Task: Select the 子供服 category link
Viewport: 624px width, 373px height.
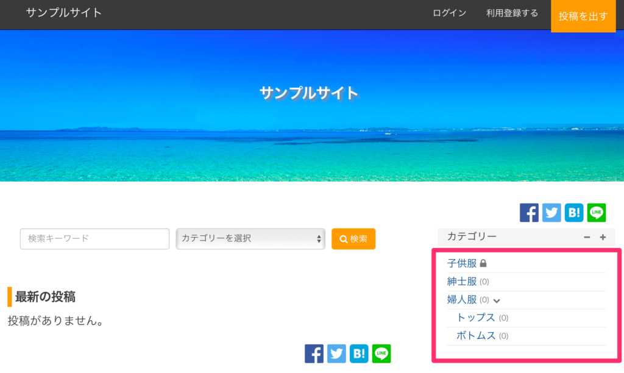Action: [x=462, y=263]
